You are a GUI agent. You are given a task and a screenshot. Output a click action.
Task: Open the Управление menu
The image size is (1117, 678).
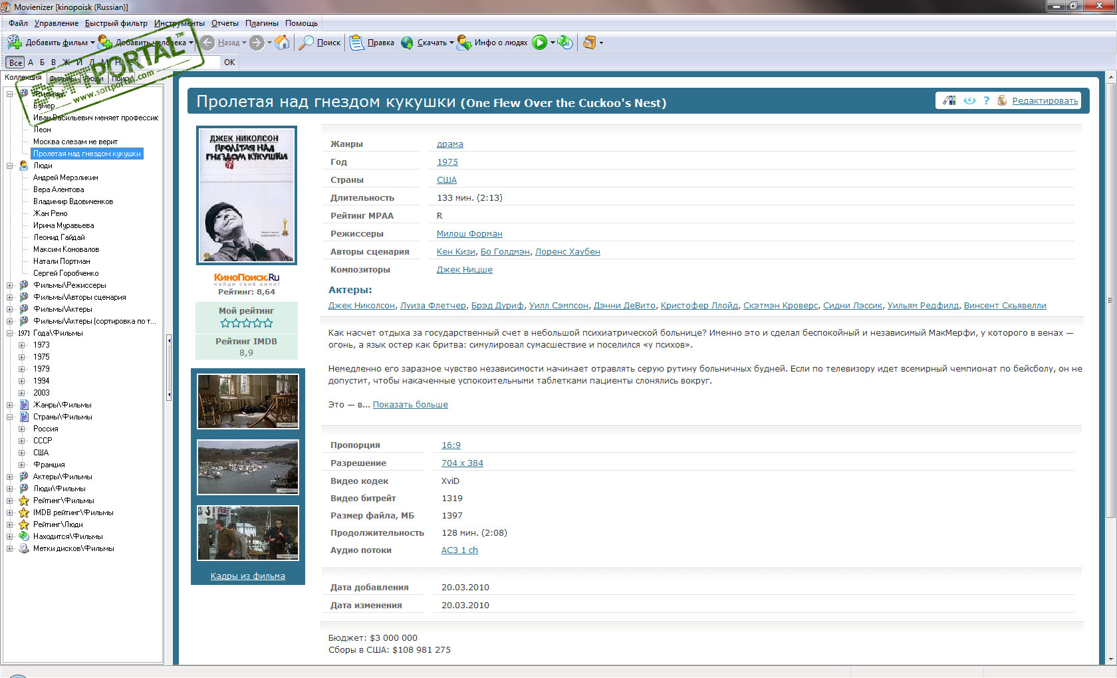tap(57, 23)
